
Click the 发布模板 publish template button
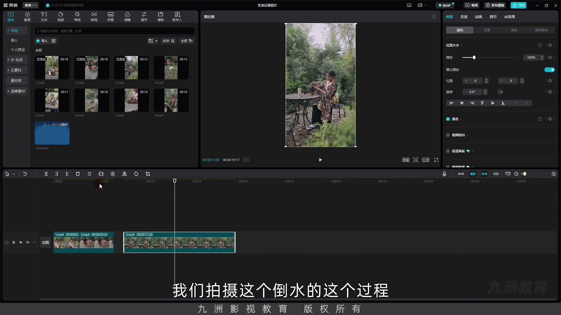[x=495, y=5]
